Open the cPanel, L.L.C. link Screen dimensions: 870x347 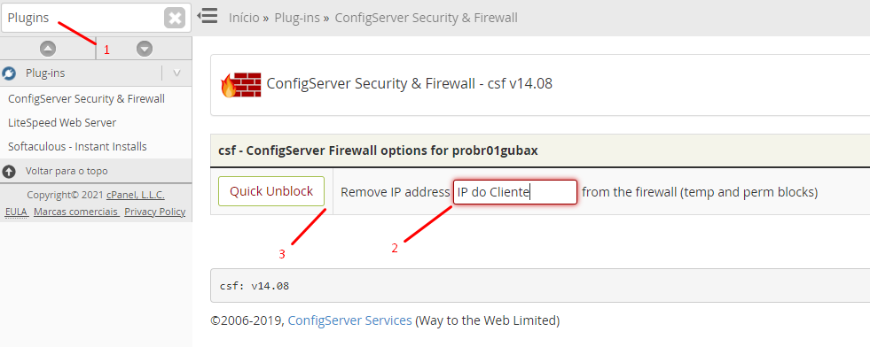[x=136, y=196]
